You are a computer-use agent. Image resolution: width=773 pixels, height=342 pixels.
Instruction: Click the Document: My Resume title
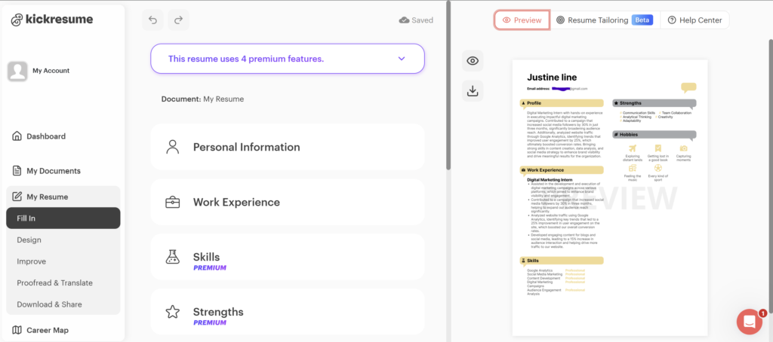[x=202, y=99]
